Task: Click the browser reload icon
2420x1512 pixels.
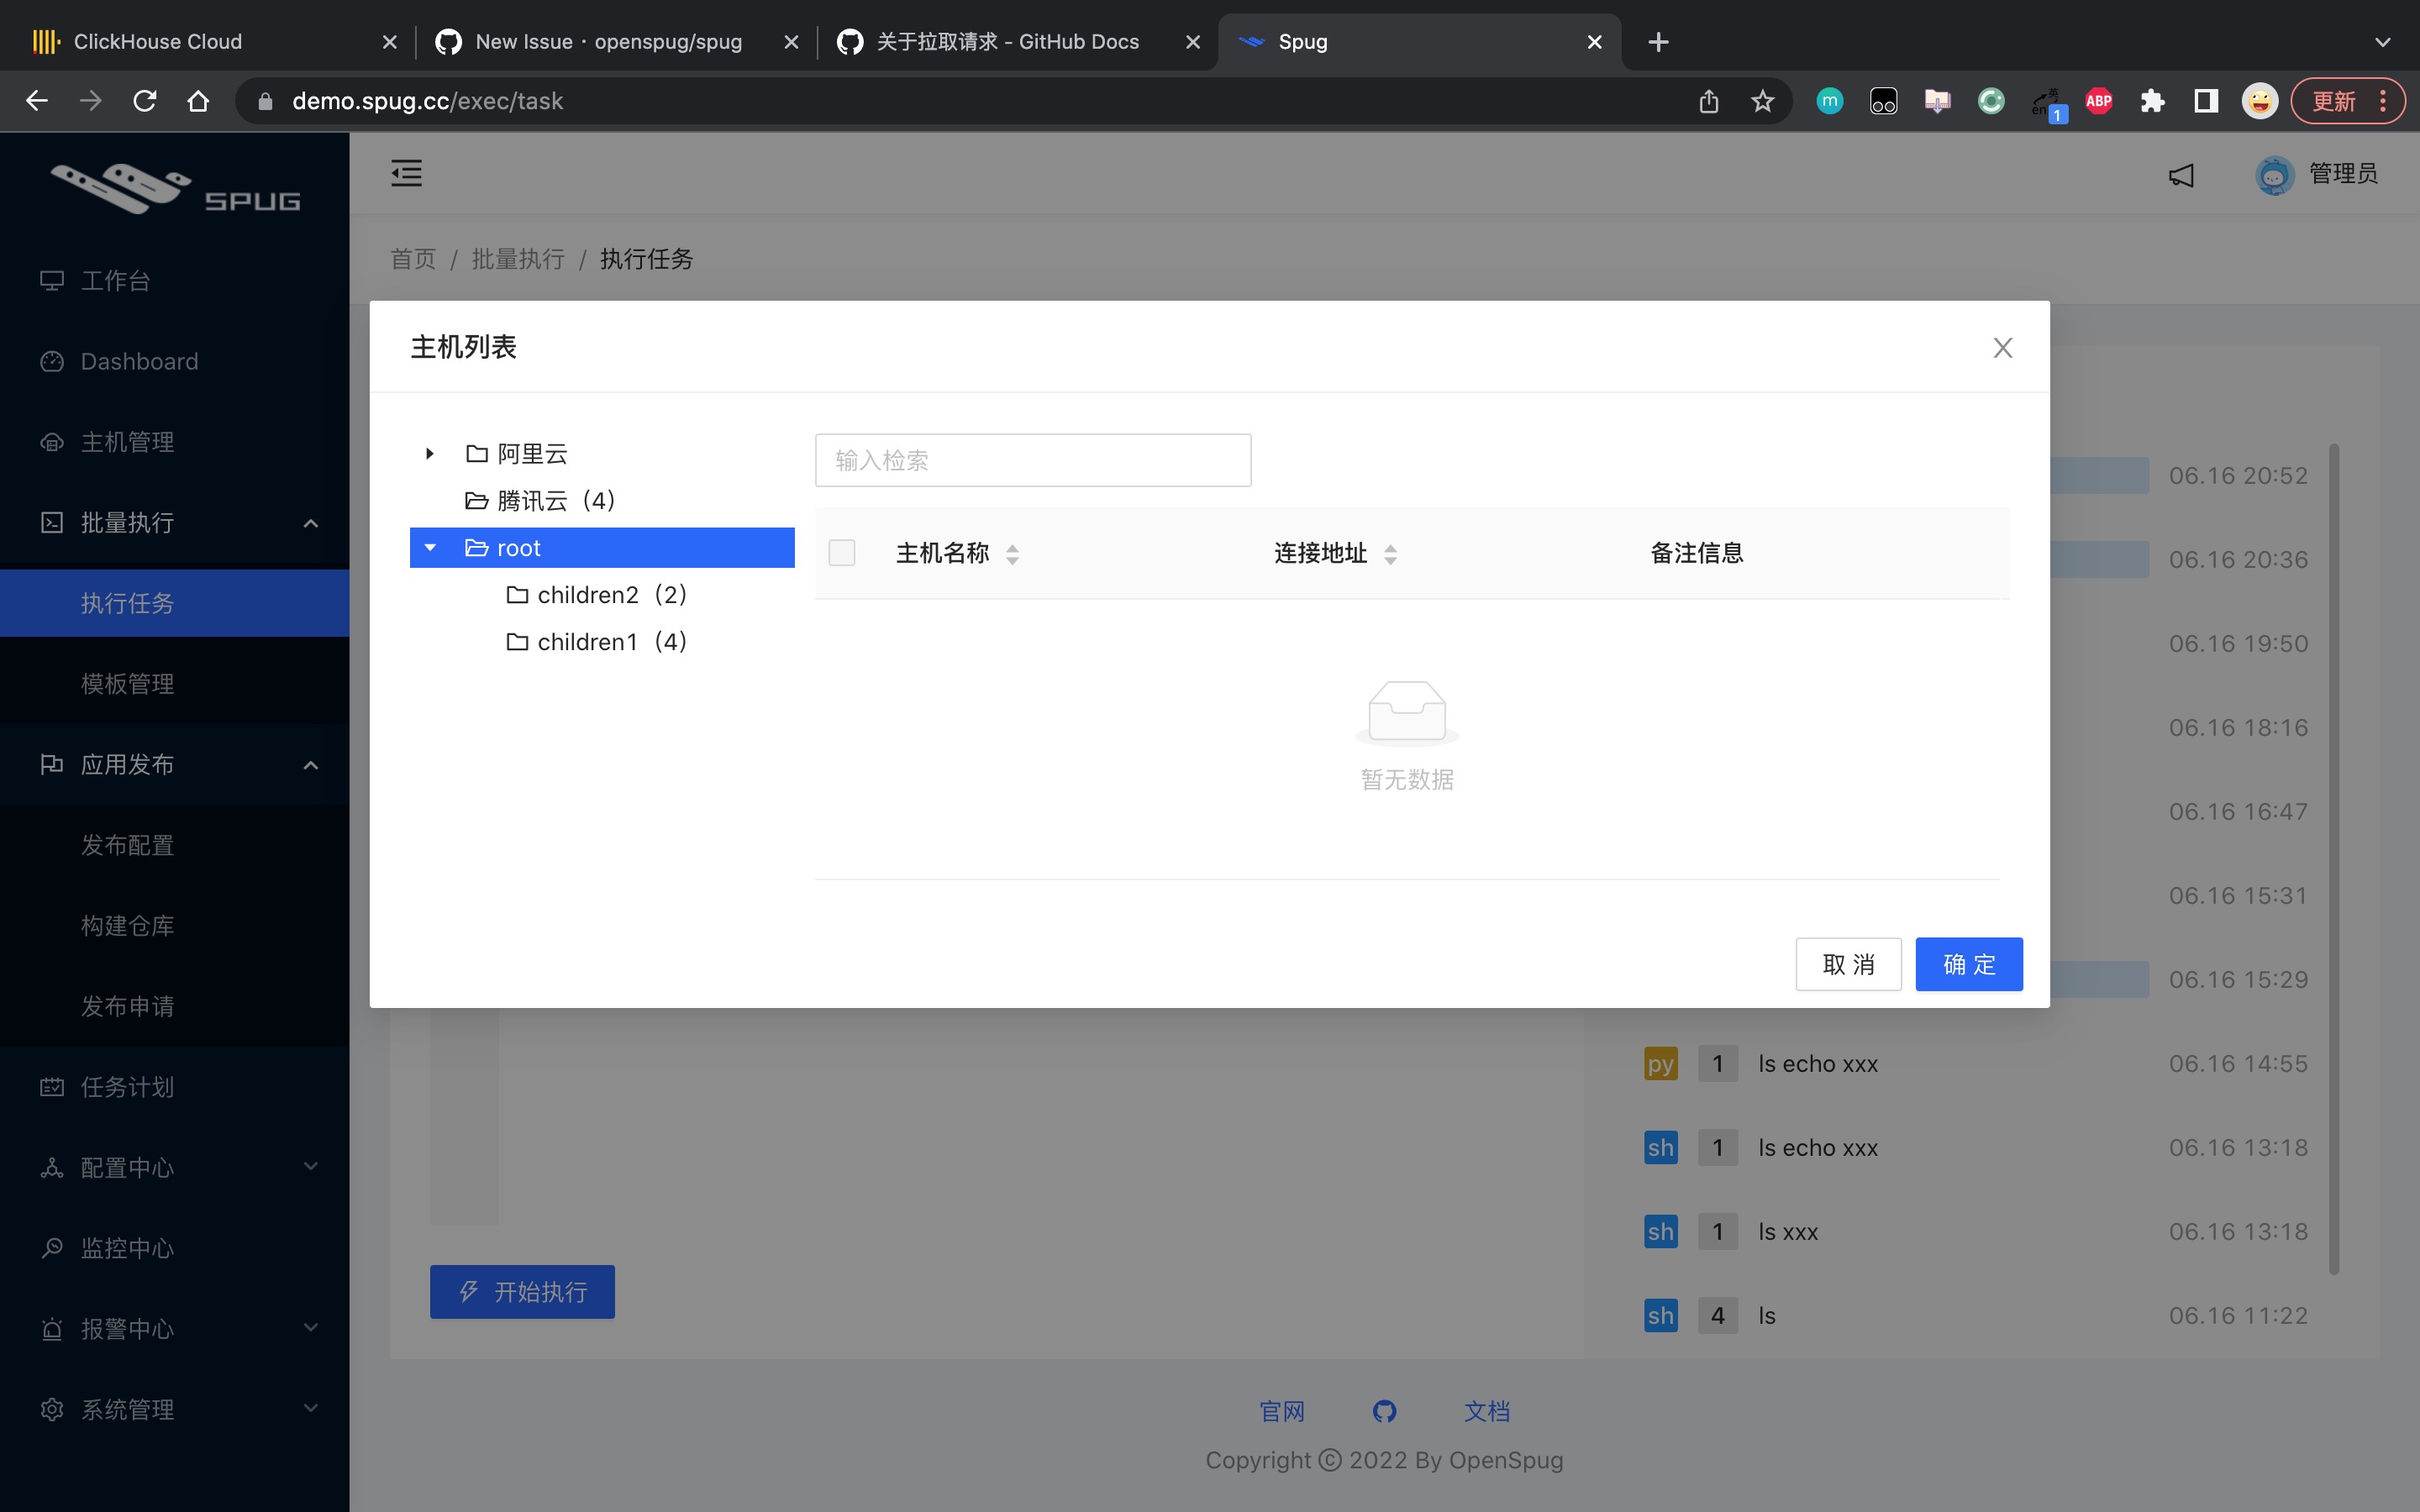Action: click(144, 101)
